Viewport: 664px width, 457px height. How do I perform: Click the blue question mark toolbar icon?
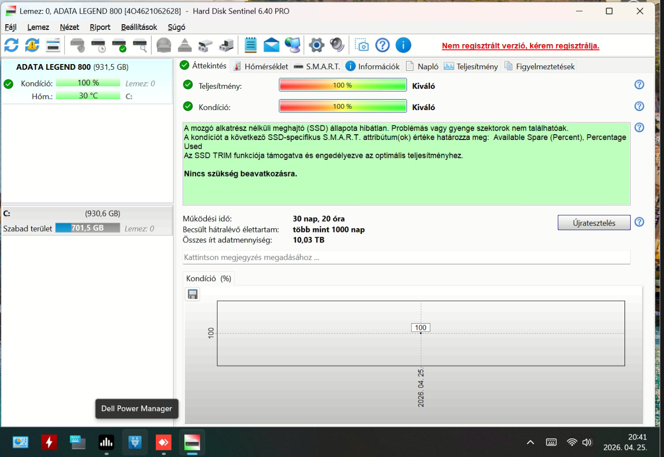click(382, 46)
